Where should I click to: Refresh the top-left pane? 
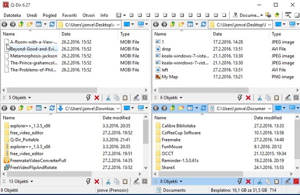point(52,24)
